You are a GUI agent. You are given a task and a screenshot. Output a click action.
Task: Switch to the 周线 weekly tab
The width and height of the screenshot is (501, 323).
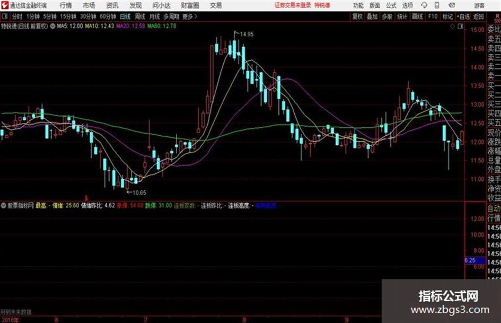tap(139, 16)
